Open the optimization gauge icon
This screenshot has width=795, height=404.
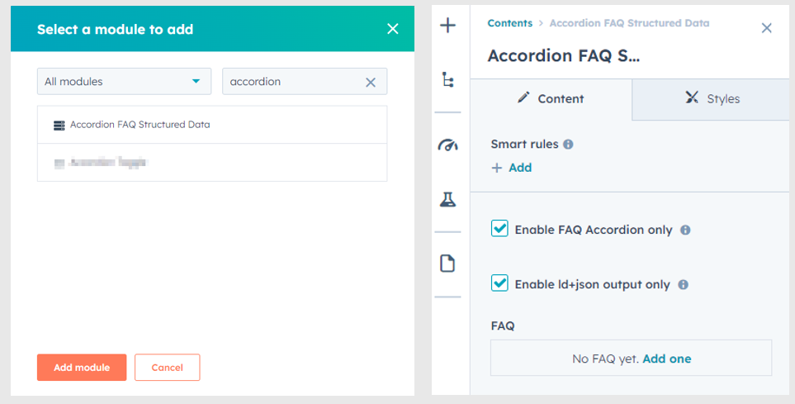447,145
